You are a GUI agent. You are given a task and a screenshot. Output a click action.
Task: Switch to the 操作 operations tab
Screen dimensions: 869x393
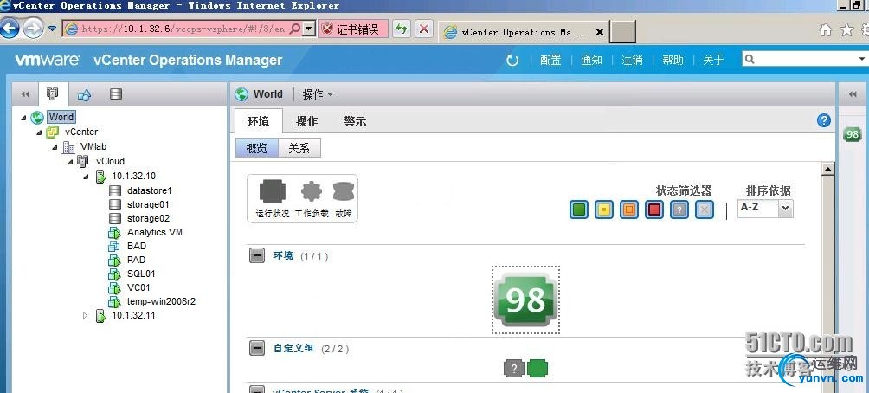point(306,121)
